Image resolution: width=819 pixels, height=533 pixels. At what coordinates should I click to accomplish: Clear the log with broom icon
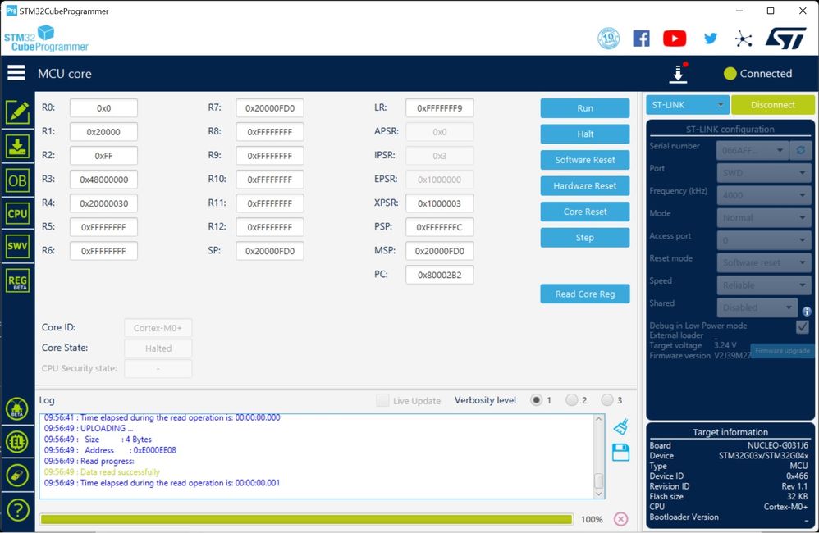pyautogui.click(x=620, y=426)
